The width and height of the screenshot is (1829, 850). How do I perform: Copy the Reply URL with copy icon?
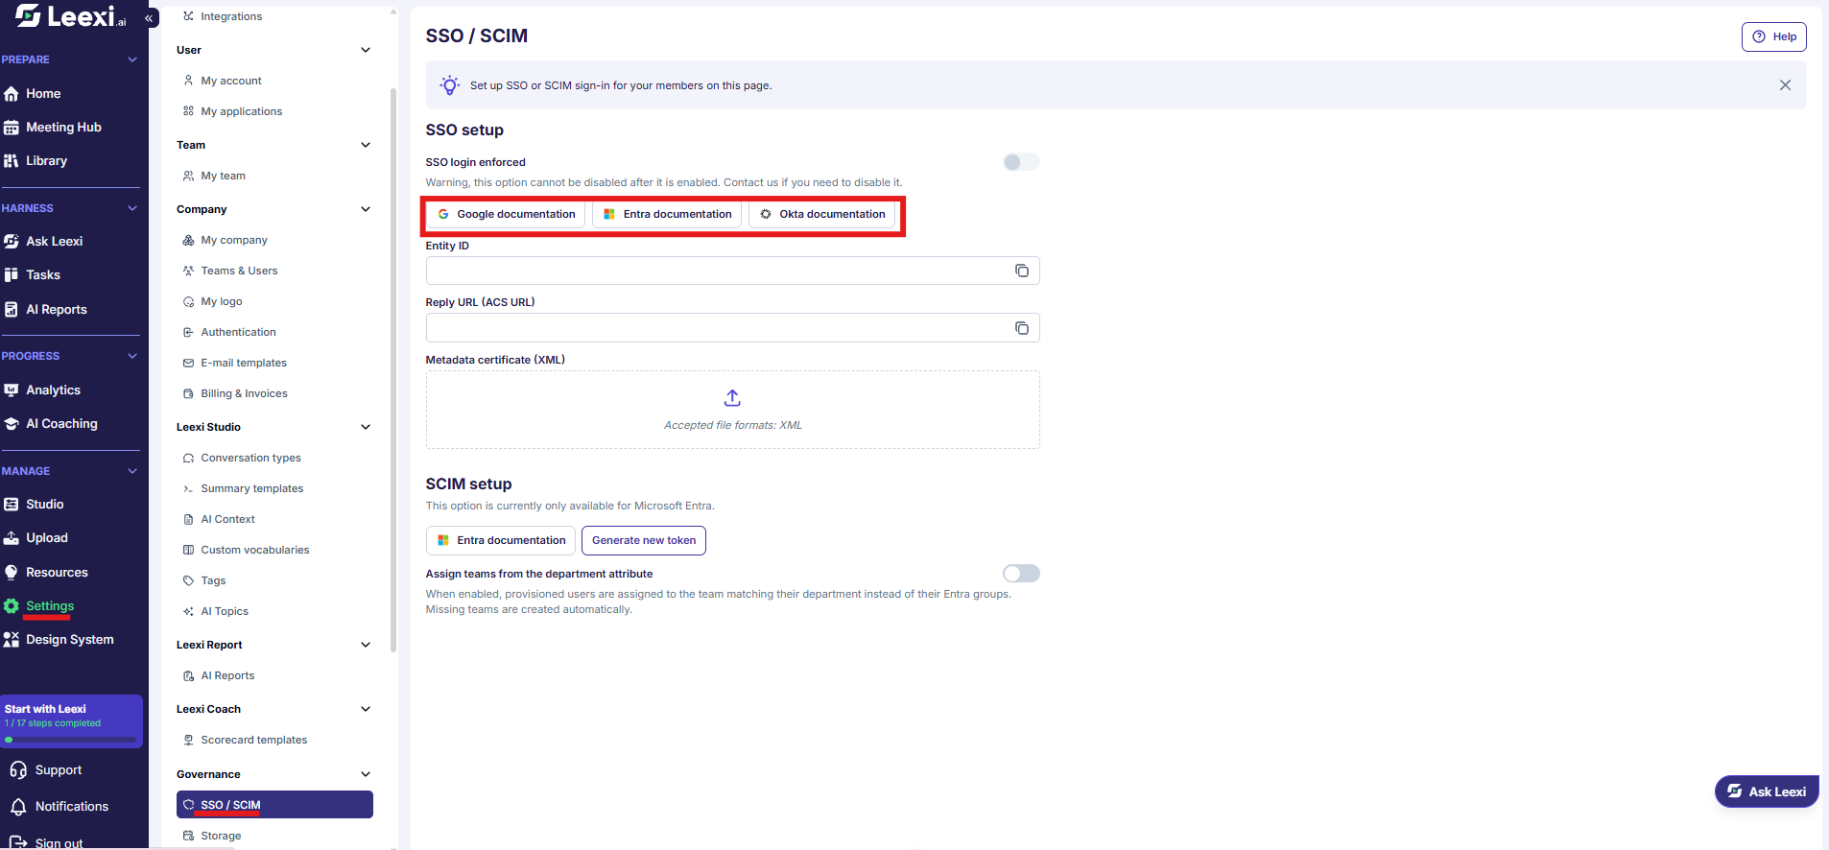[x=1022, y=328]
